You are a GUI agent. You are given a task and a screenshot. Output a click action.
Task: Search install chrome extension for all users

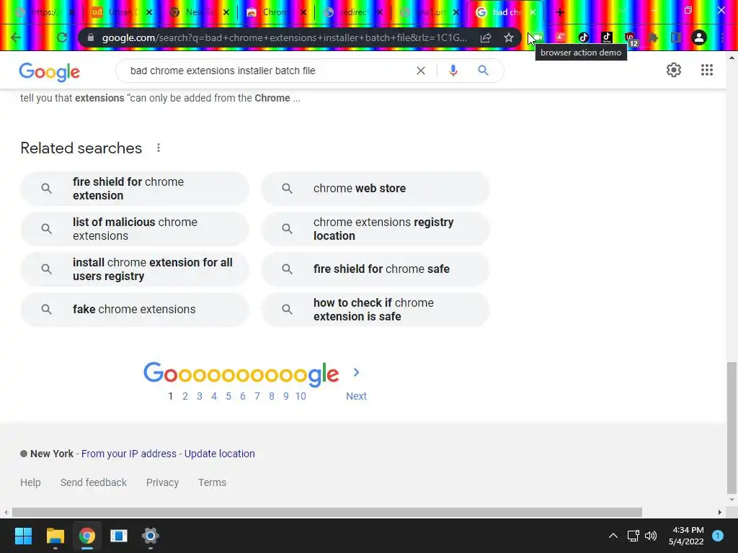tap(135, 269)
